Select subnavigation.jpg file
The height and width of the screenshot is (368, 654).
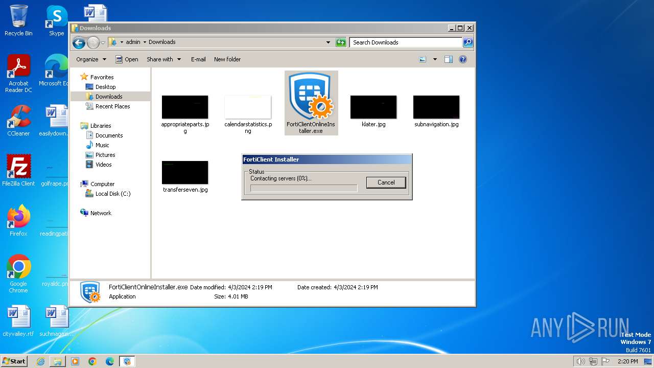[x=436, y=111]
